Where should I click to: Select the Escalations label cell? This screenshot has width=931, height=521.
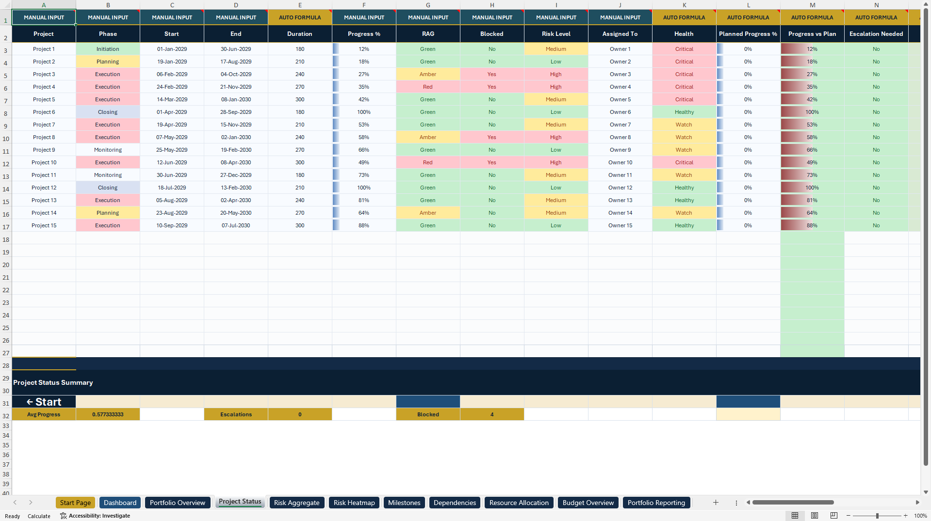(236, 414)
